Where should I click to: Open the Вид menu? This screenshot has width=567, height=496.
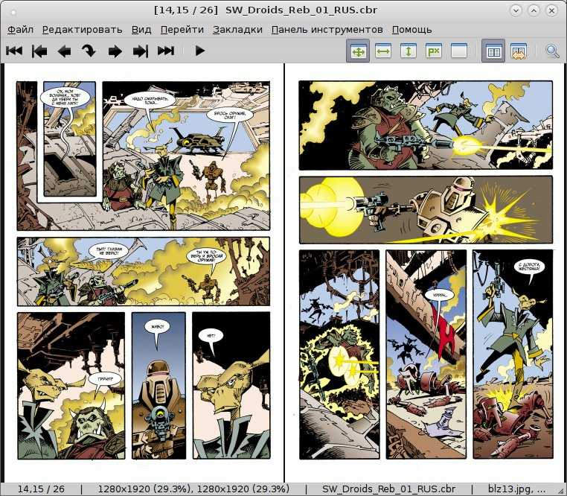click(141, 30)
